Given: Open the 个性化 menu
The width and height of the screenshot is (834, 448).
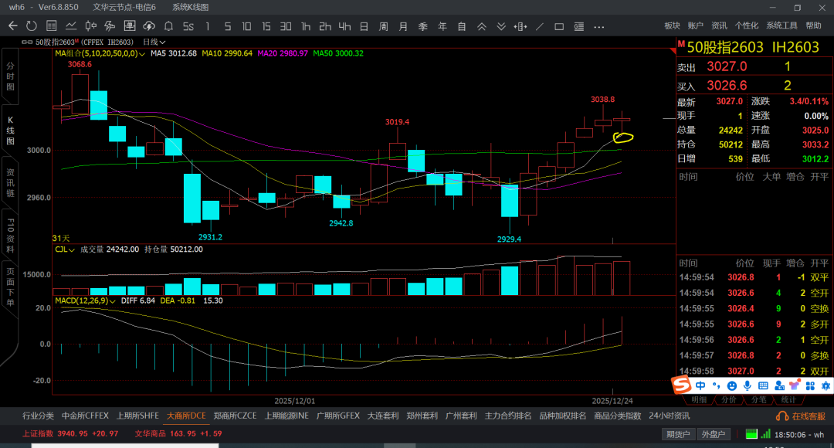Looking at the screenshot, I should [x=747, y=25].
